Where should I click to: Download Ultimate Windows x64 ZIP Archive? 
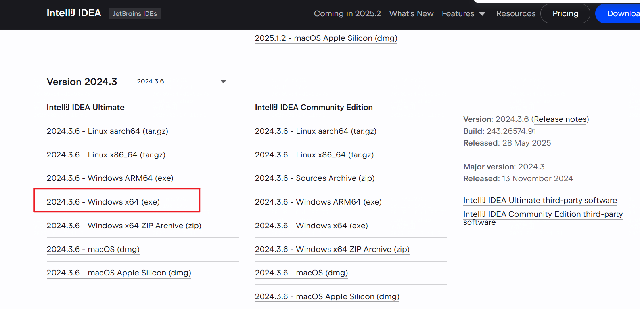[124, 226]
